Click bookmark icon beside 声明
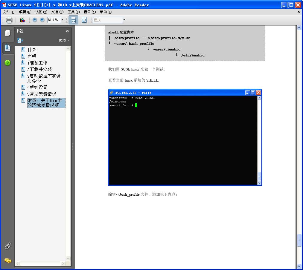Screen dimensions: 303x270 tap(23, 56)
